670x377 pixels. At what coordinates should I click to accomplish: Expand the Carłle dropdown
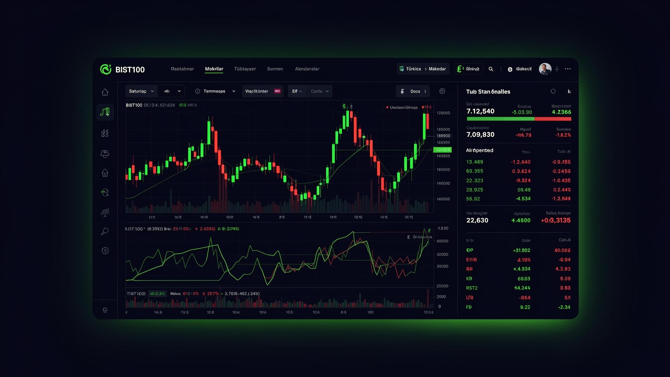(x=320, y=91)
